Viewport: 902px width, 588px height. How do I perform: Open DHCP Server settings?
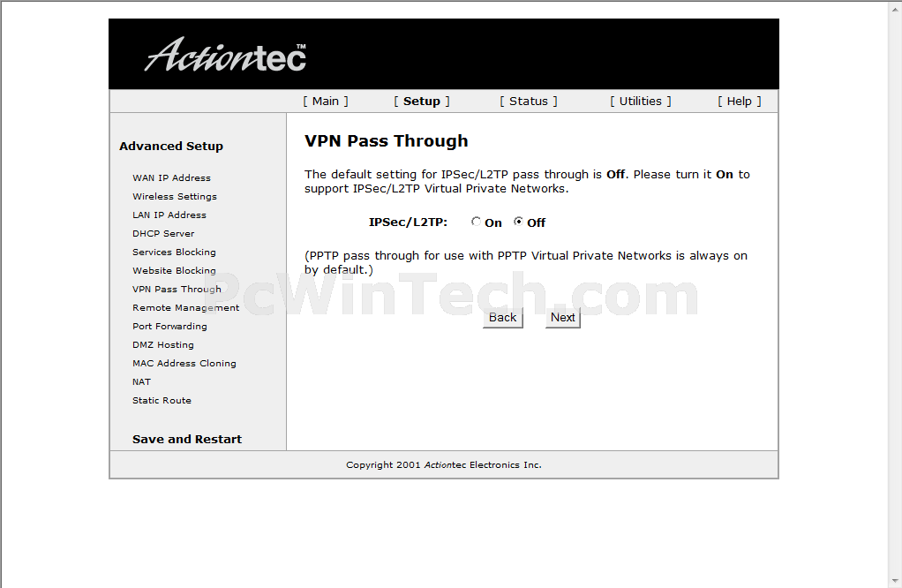coord(163,234)
